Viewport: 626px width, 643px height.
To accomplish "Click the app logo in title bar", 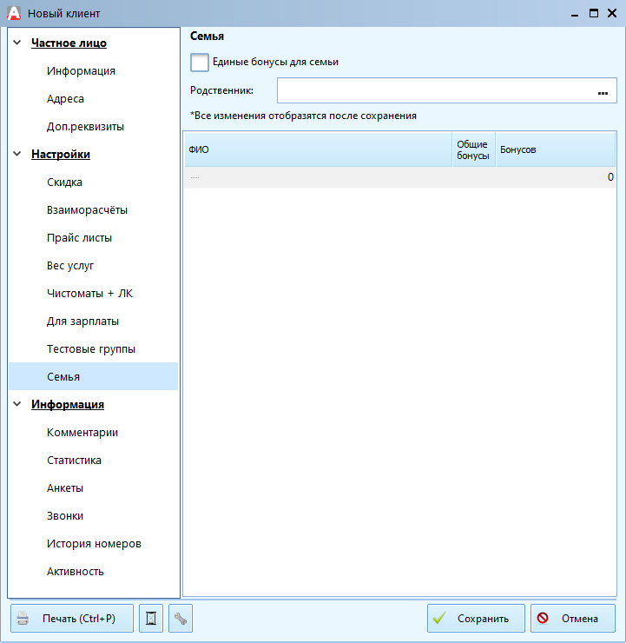I will tap(13, 13).
